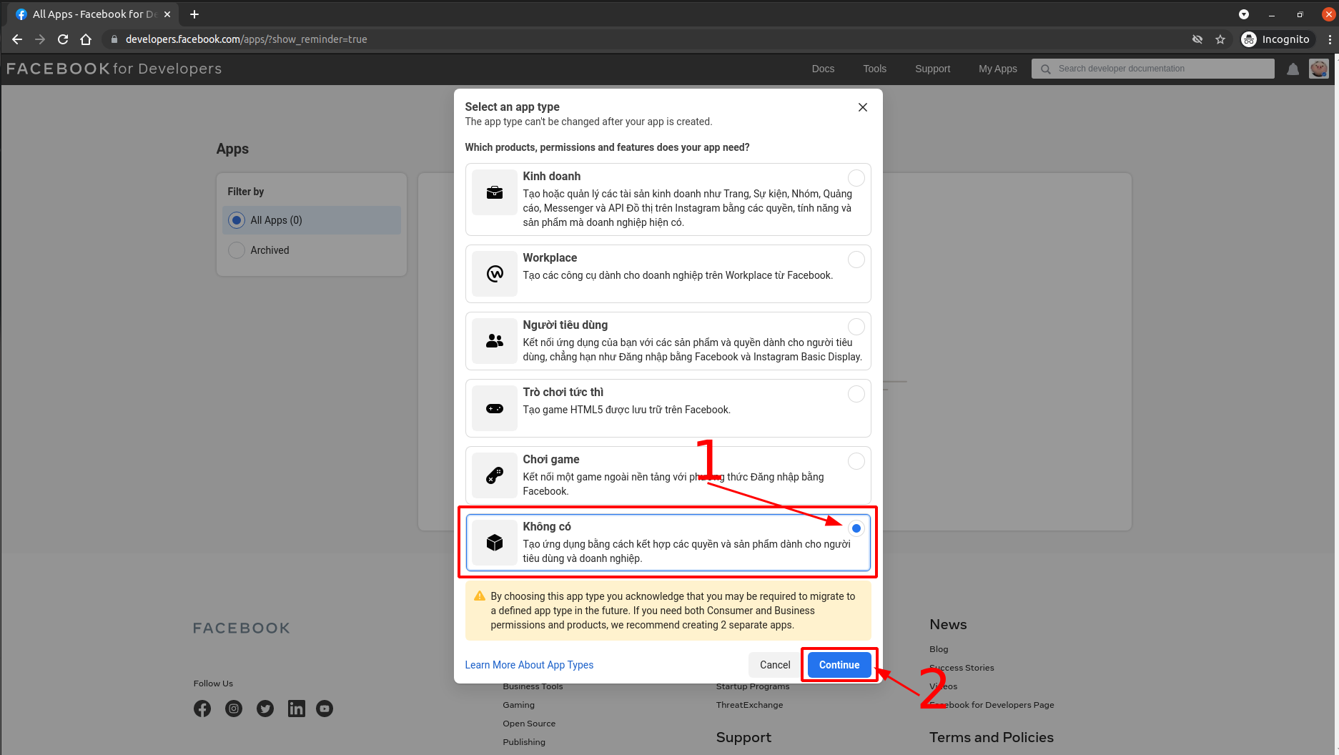Click the Trò chơi tức thì gamepad icon
The image size is (1339, 755).
[494, 408]
